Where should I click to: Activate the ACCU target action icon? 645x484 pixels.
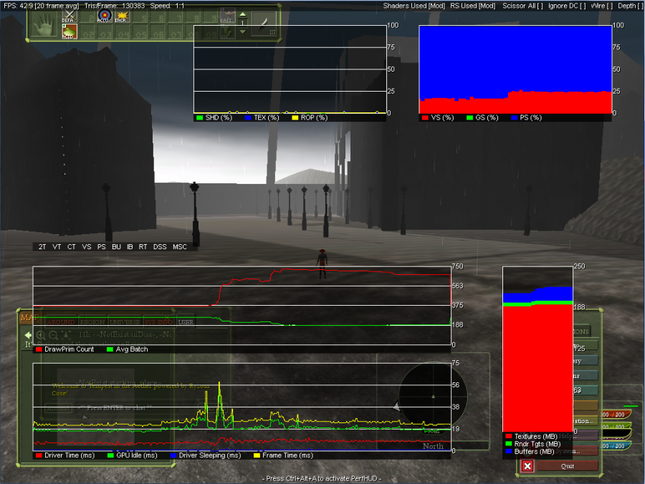tap(105, 16)
